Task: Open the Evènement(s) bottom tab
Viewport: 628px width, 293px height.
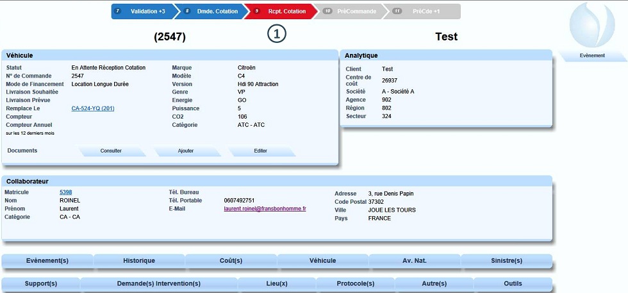Action: (47, 261)
